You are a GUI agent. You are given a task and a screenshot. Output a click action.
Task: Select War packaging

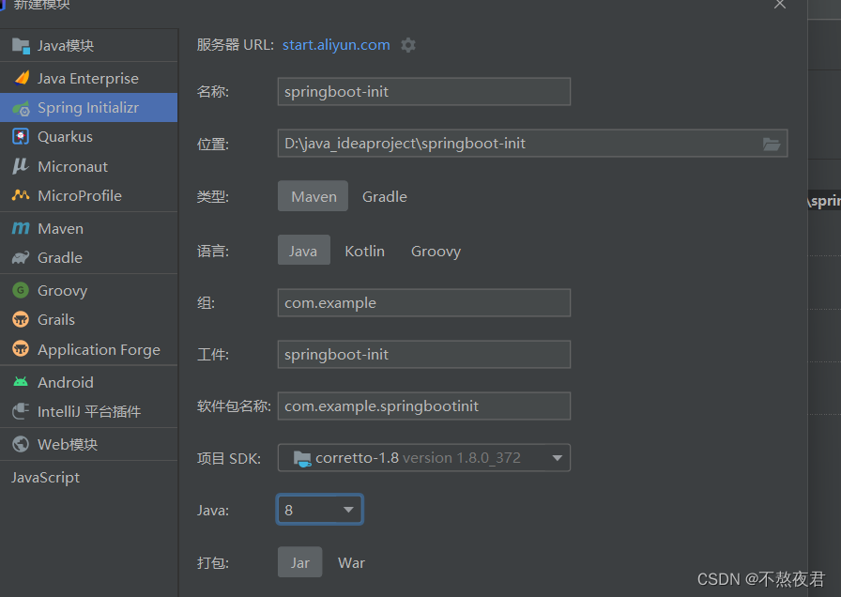(351, 562)
